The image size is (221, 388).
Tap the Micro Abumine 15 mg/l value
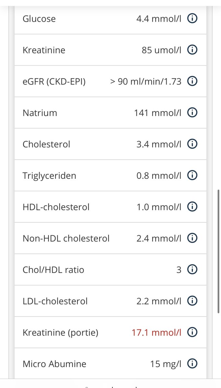pyautogui.click(x=166, y=364)
